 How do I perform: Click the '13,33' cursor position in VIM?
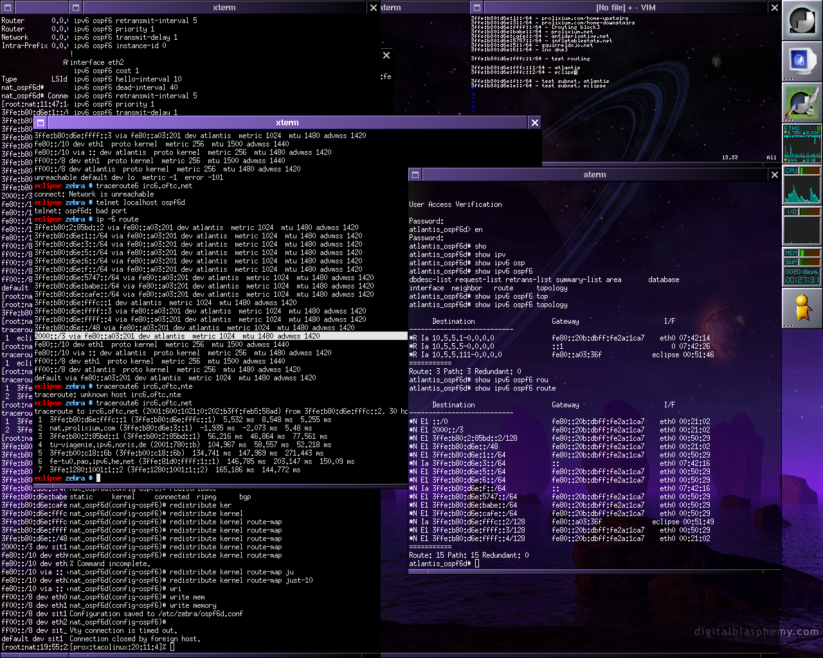click(x=730, y=157)
